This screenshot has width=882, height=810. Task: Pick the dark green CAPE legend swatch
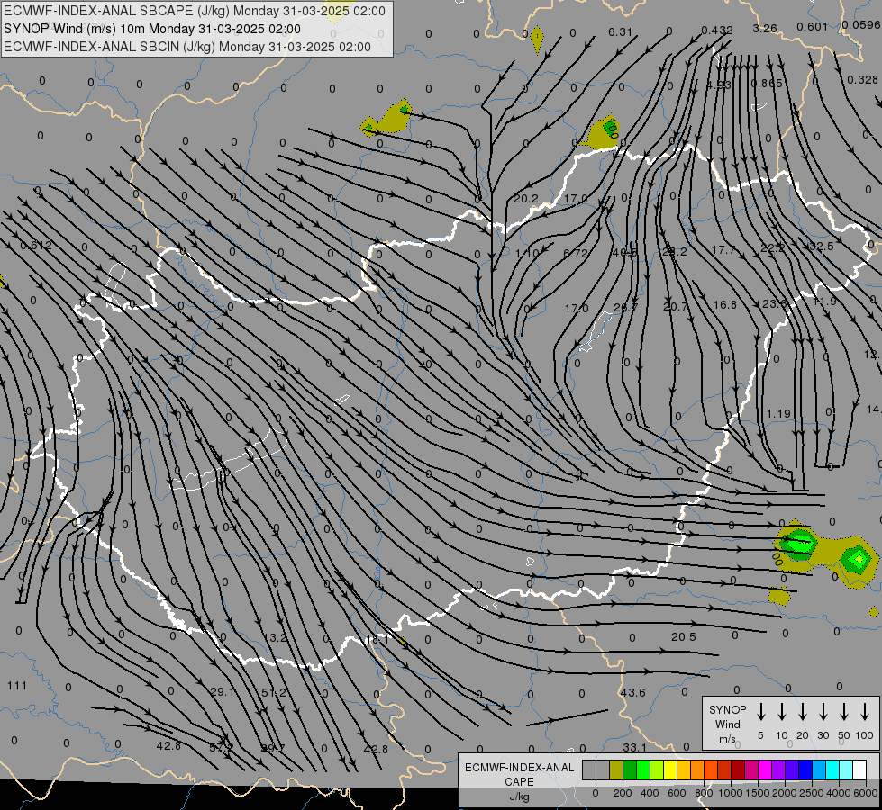(630, 769)
